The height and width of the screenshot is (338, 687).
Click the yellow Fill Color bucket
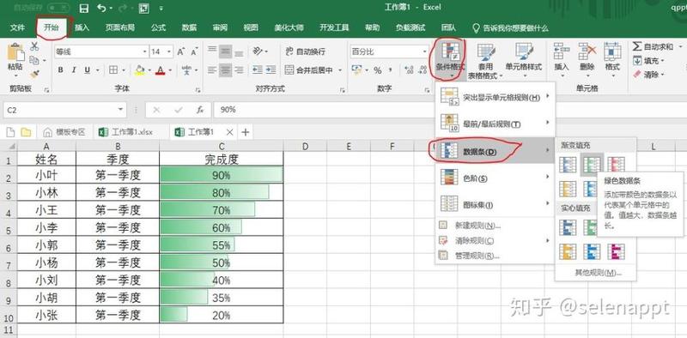click(x=140, y=70)
